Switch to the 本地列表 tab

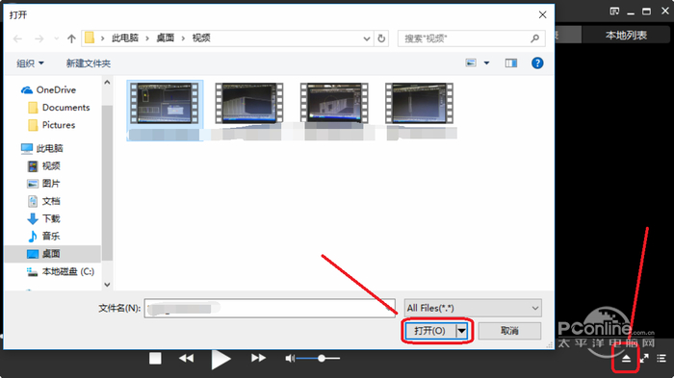click(x=626, y=36)
